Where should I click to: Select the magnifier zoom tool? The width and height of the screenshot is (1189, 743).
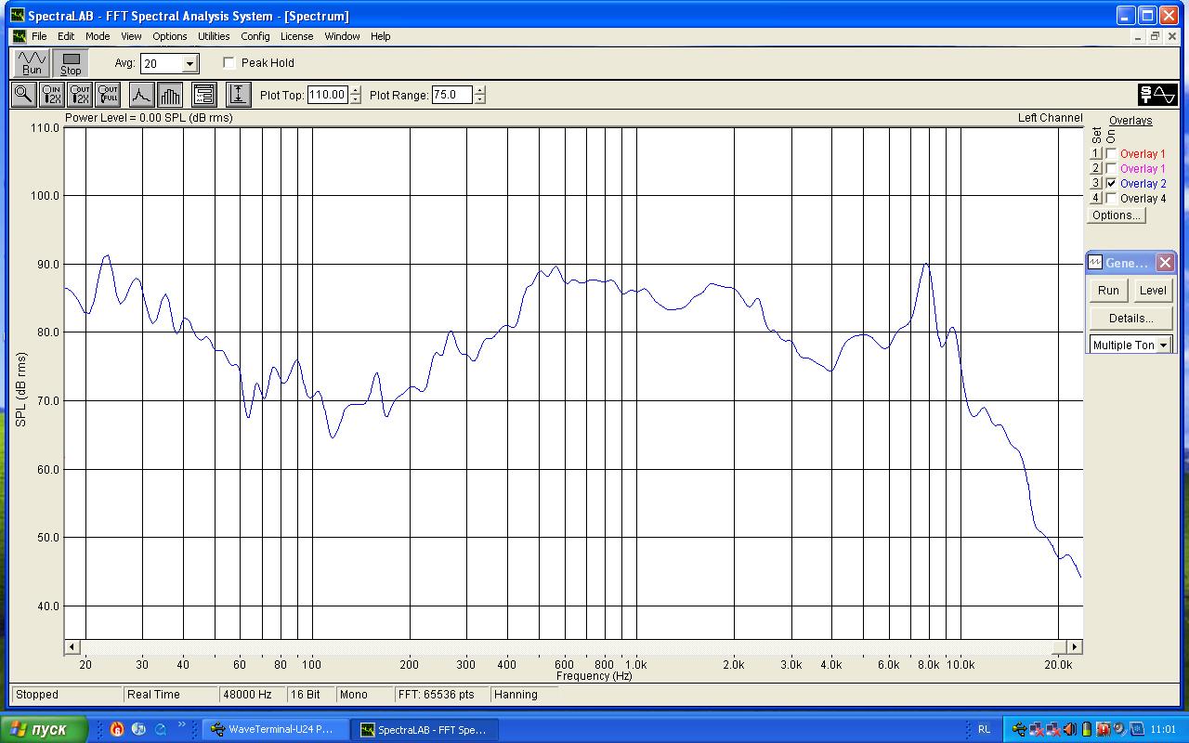tap(23, 95)
